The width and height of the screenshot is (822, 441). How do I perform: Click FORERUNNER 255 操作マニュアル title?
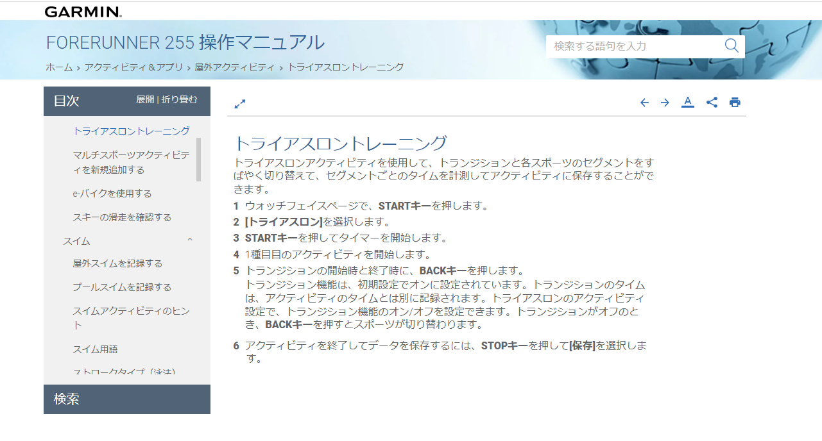click(x=185, y=42)
